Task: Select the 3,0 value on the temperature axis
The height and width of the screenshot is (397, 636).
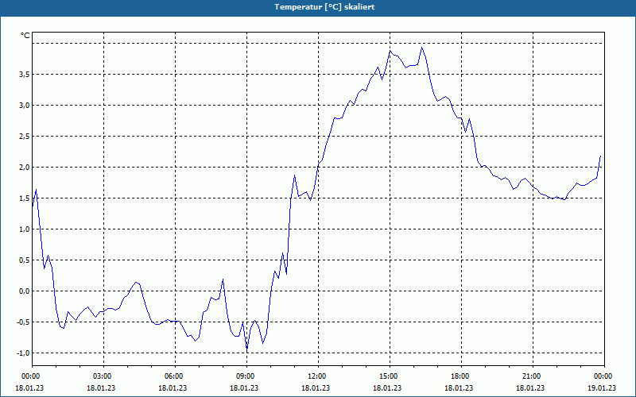Action: 24,106
